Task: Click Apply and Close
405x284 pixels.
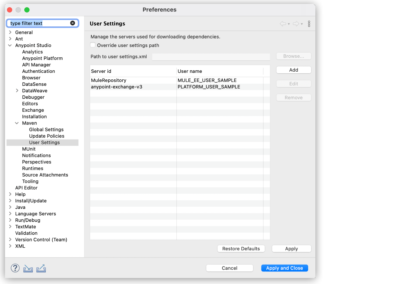Action: click(284, 268)
